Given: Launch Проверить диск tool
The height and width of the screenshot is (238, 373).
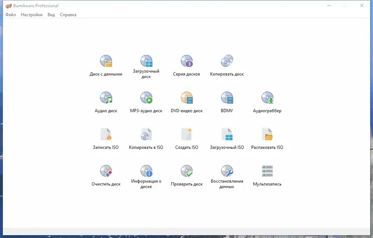Looking at the screenshot, I should pos(186,176).
